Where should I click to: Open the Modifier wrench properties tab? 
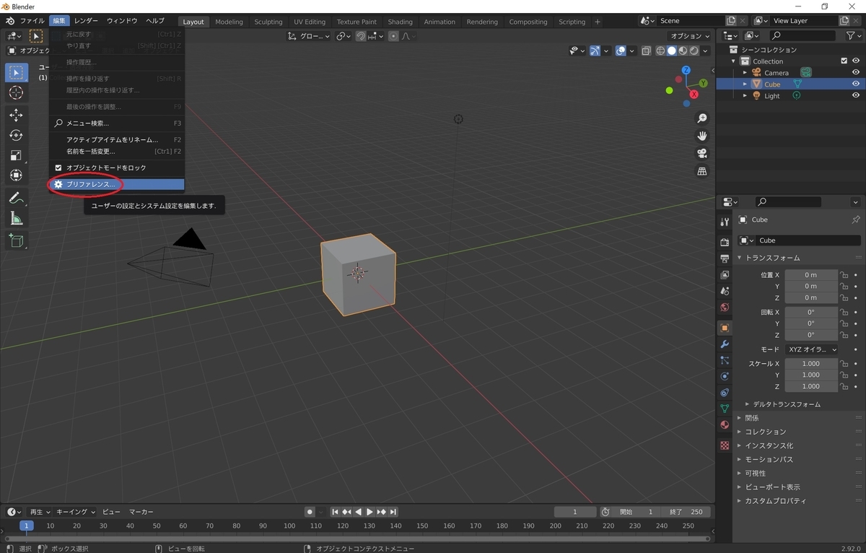725,344
